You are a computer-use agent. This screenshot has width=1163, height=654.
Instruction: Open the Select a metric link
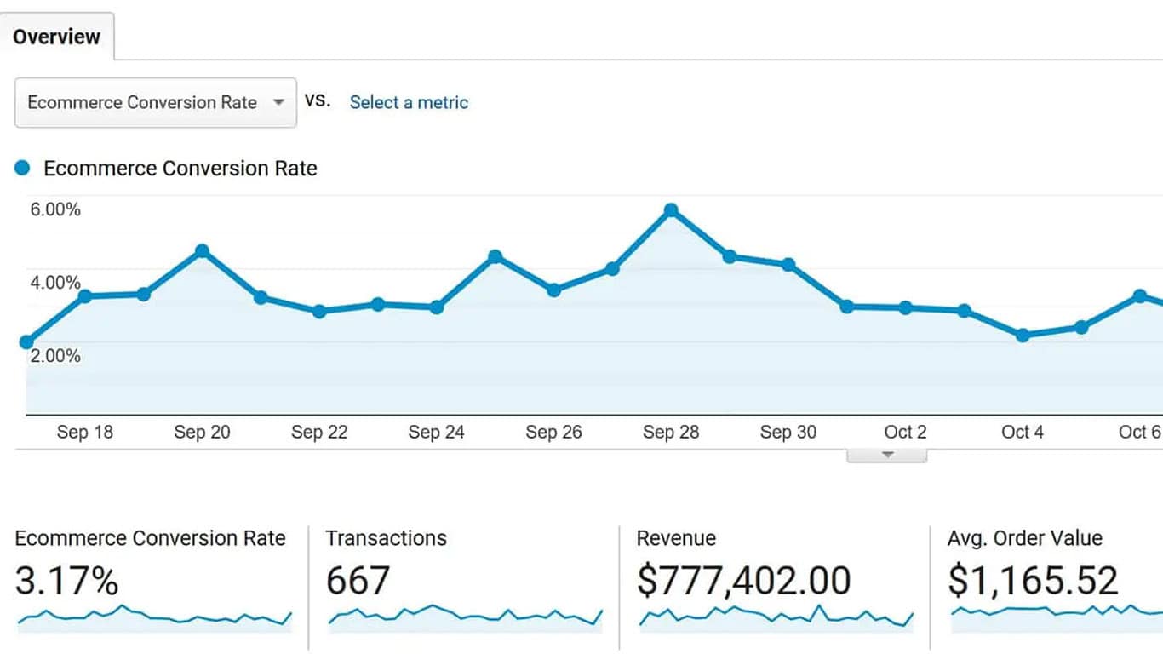[x=409, y=102]
